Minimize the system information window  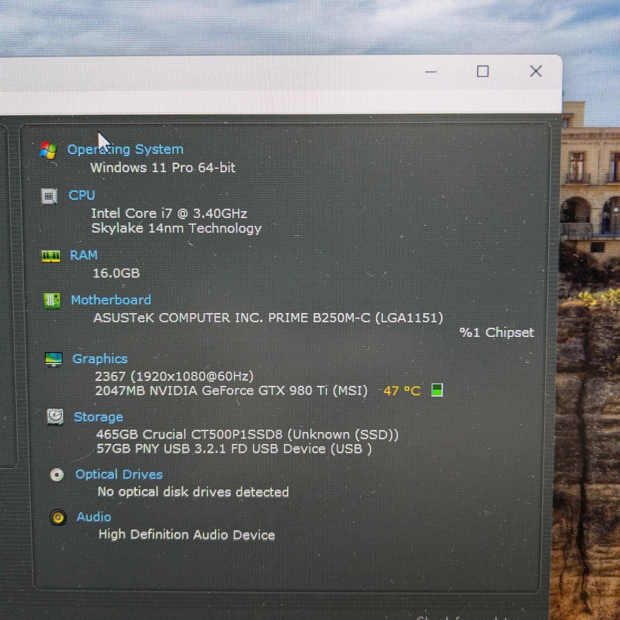431,71
